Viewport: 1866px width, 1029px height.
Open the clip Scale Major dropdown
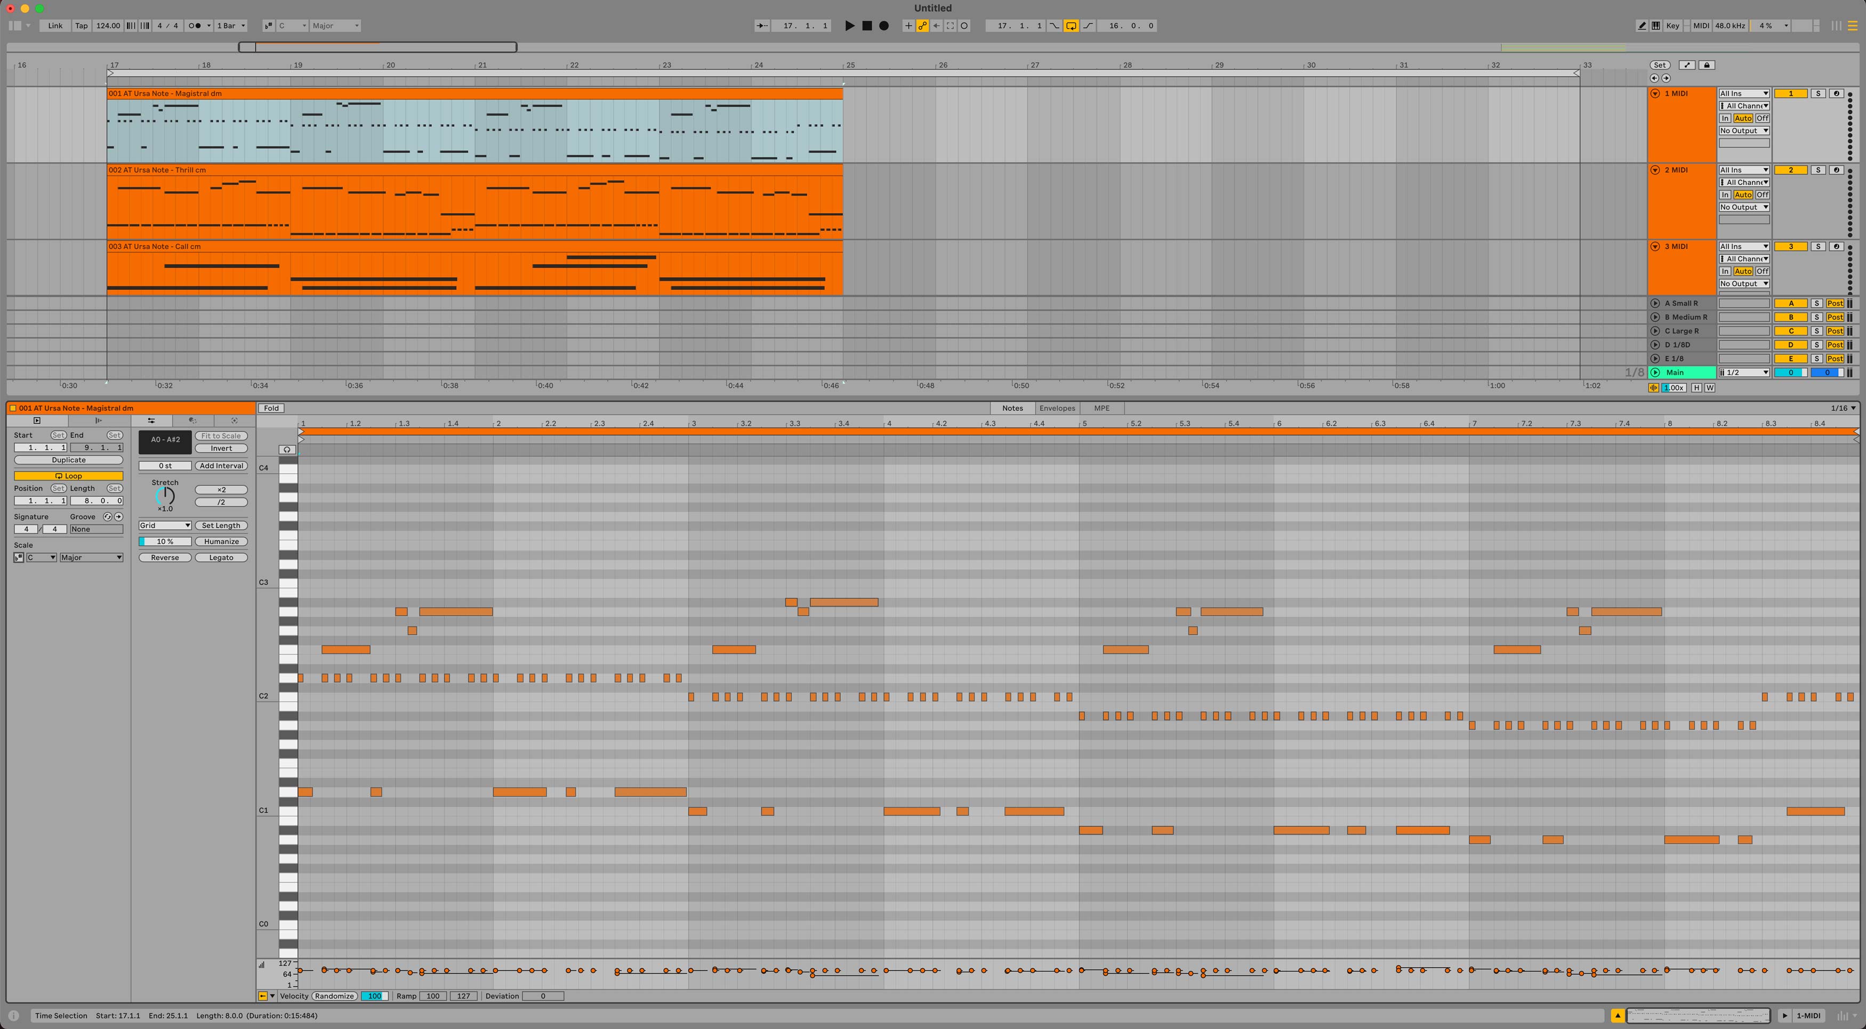coord(91,557)
